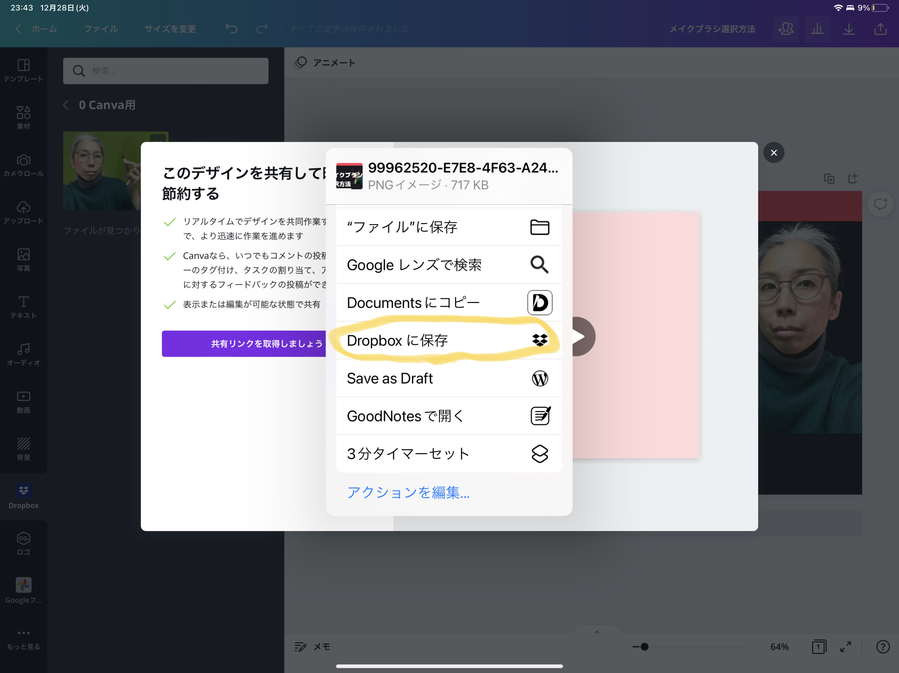Screen dimensions: 899x673
Task: Toggle fullscreen presentation view icon
Action: click(x=845, y=647)
